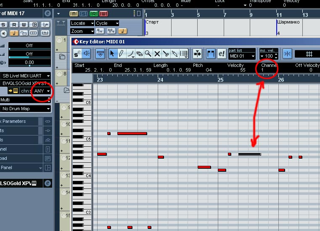Open the grid snap type field
Viewport: 320px width, 231px height.
[x=307, y=54]
